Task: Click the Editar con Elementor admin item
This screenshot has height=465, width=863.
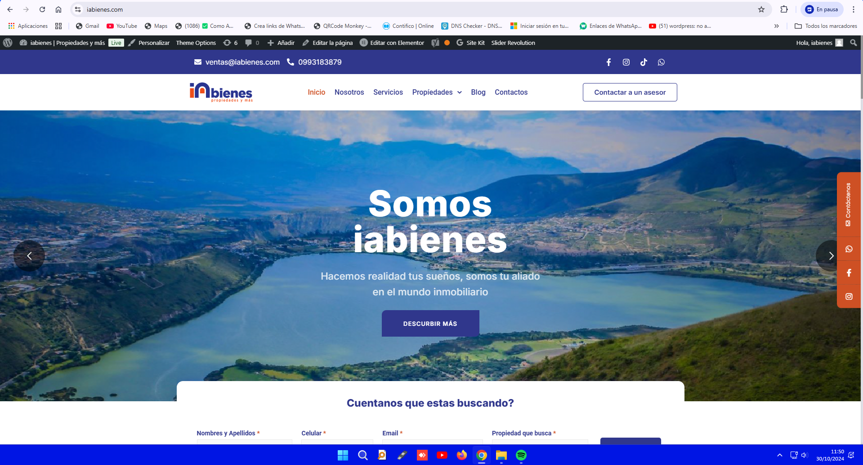Action: (x=392, y=43)
